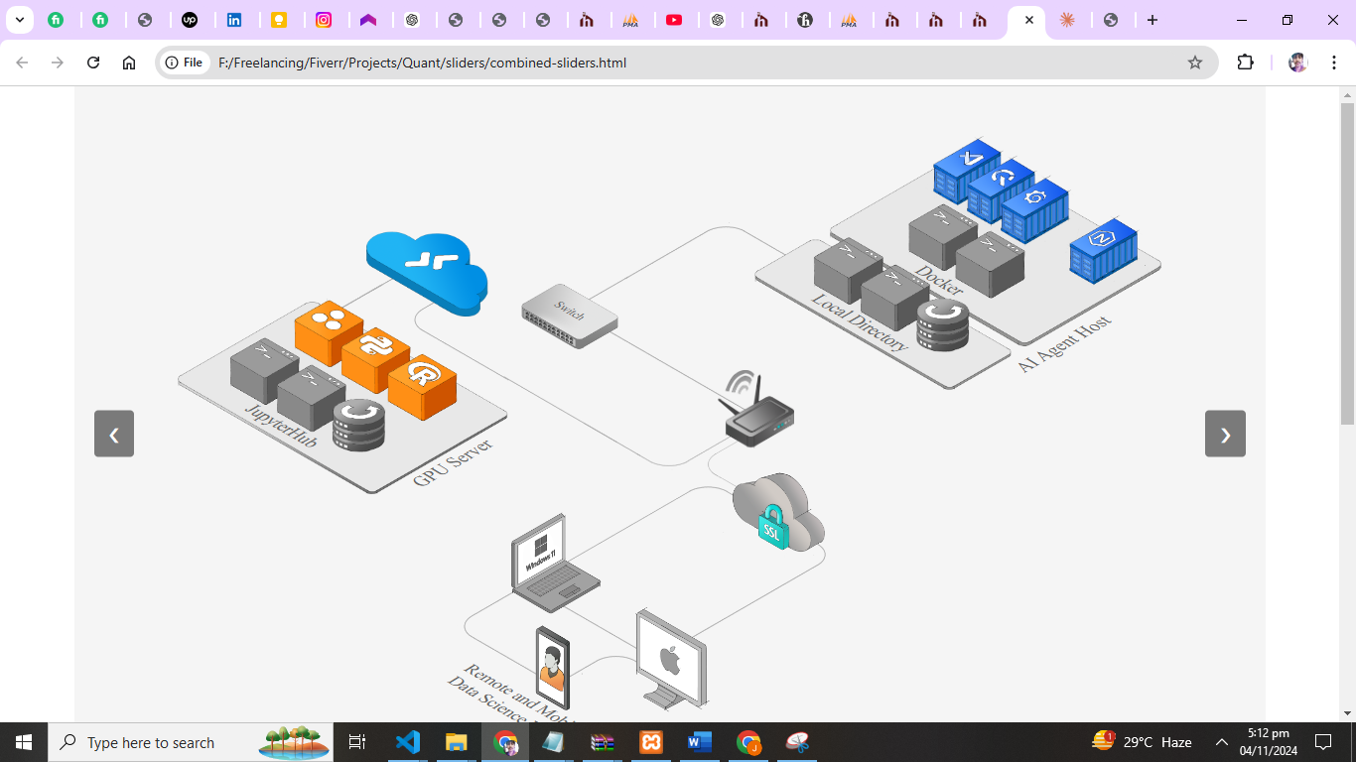Screen dimensions: 1356x762
Task: Open a new browser tab
Action: click(1152, 20)
